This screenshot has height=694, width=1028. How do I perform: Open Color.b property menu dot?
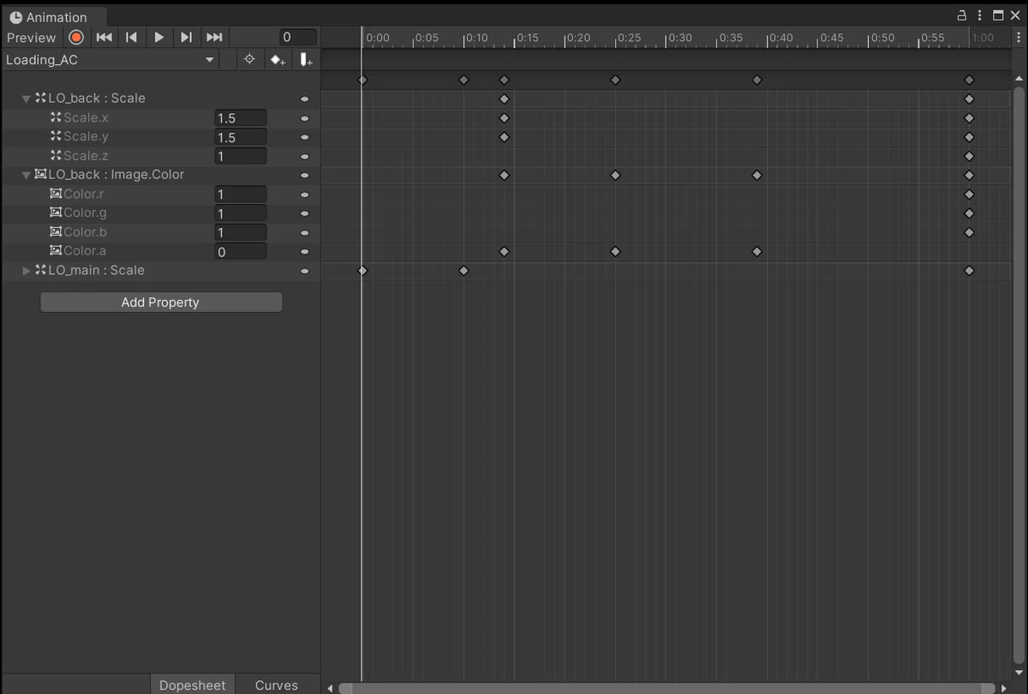[304, 232]
